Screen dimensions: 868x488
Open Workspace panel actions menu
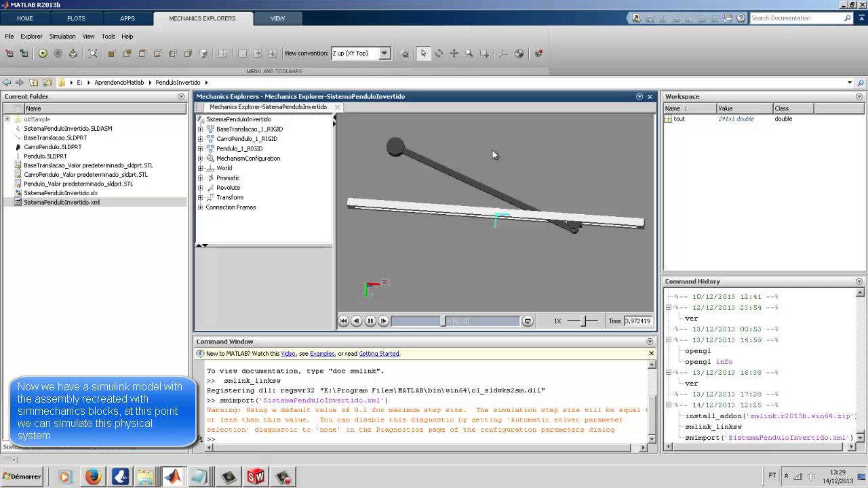859,96
